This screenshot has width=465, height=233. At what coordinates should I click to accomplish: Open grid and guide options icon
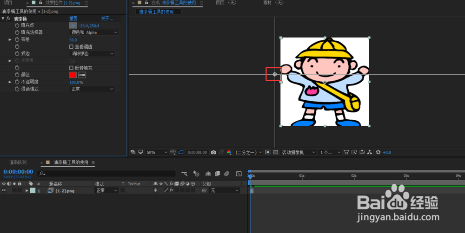pyautogui.click(x=173, y=152)
